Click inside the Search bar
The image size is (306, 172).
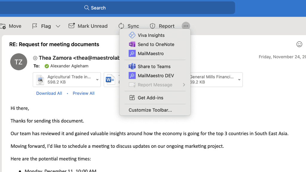pyautogui.click(x=95, y=8)
